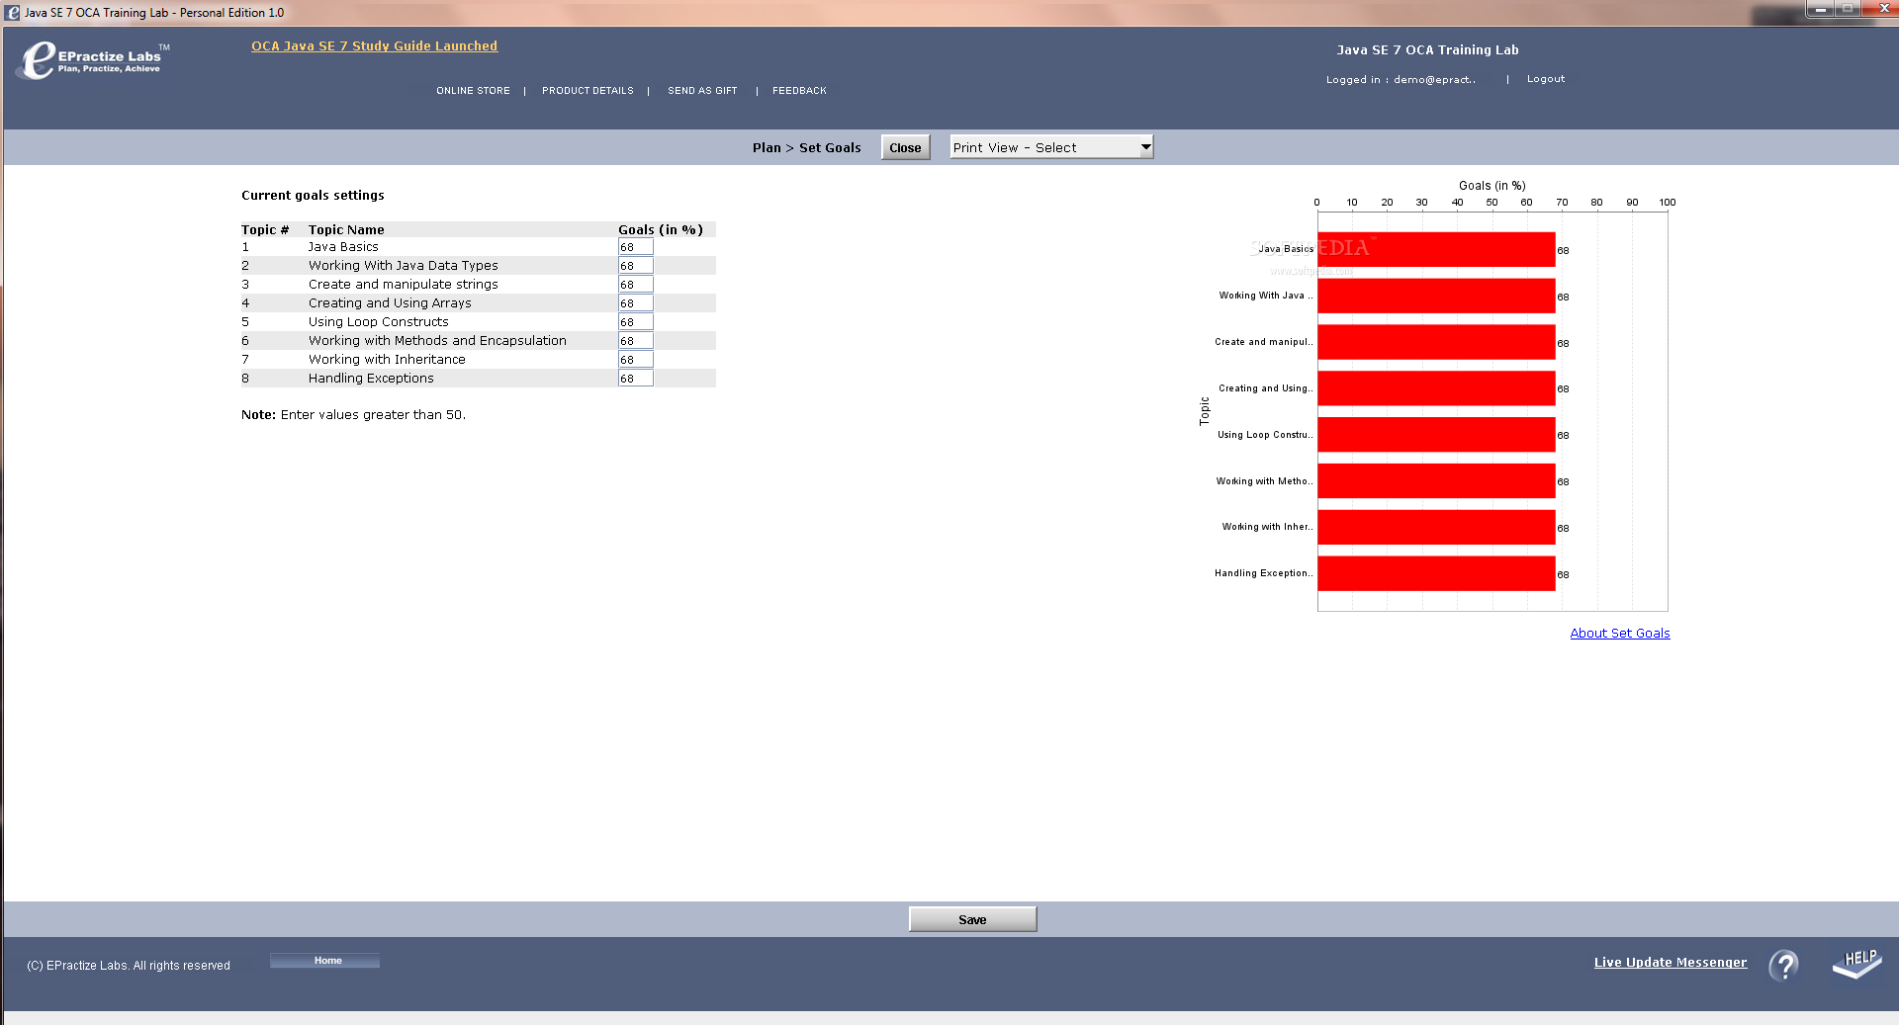
Task: Open PRODUCT DETAILS menu item
Action: click(588, 91)
